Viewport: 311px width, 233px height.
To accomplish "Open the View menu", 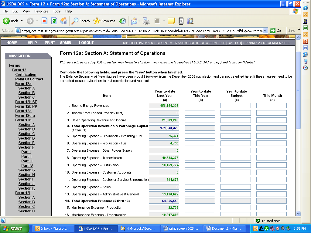I will coord(26,11).
